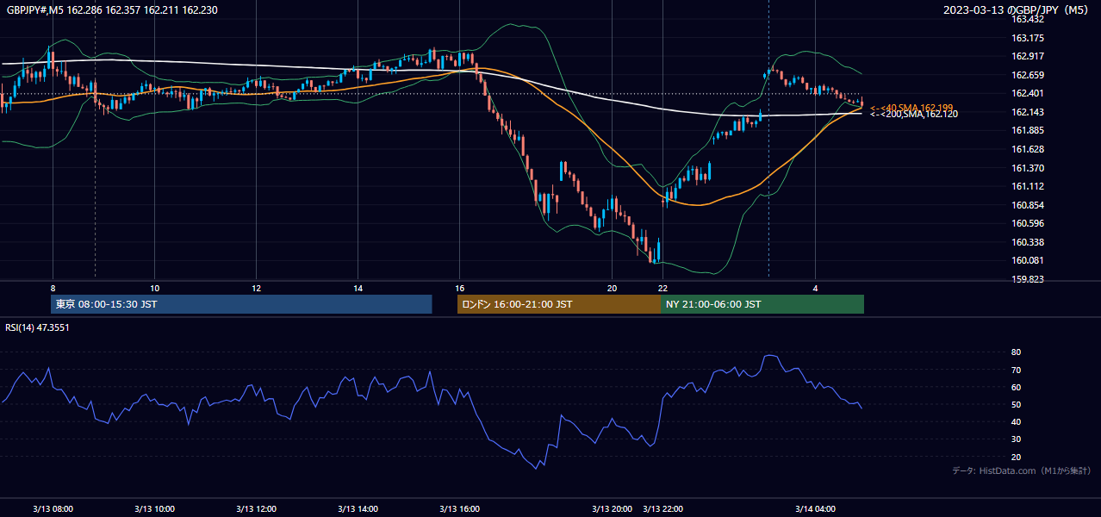Click the RSI scale value 40
The width and height of the screenshot is (1101, 517).
(x=1016, y=421)
